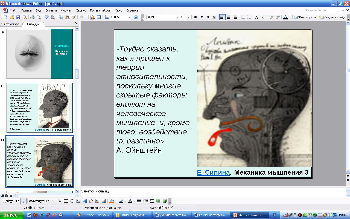Open the Формат menu
350x219 pixels.
pyautogui.click(x=66, y=10)
